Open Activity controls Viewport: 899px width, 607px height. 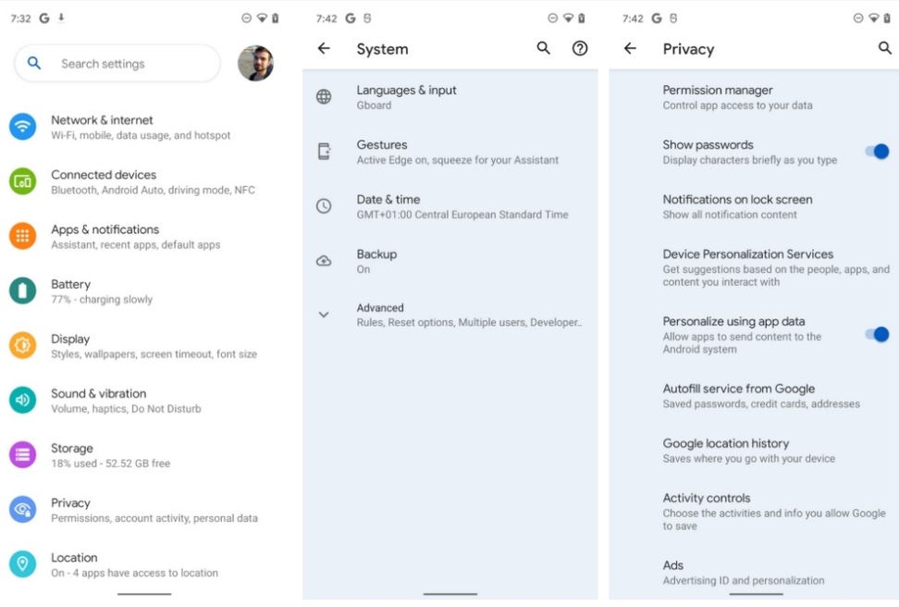(x=754, y=511)
